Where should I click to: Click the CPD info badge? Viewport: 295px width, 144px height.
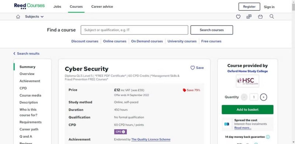[121, 132]
